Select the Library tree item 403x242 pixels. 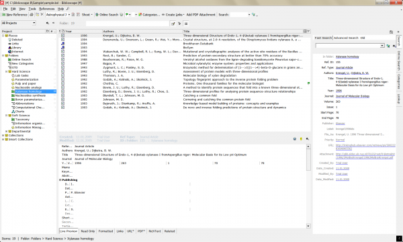(x=16, y=48)
